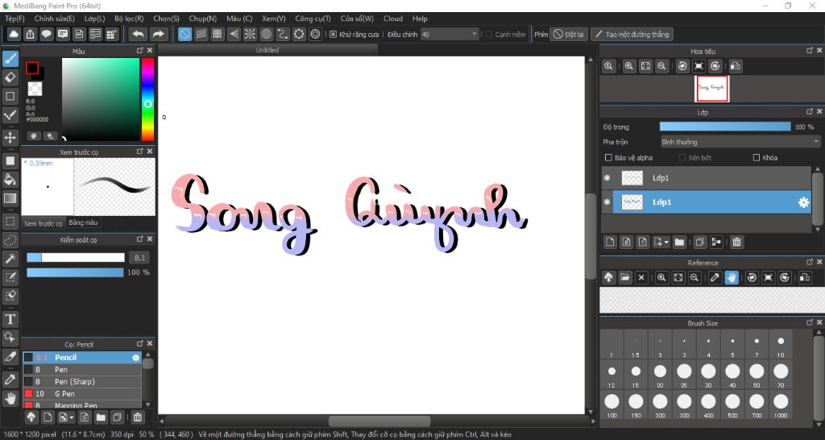Viewport: 825px width, 440px height.
Task: Hide the top Lớp1 layer visibility dot
Action: 607,178
